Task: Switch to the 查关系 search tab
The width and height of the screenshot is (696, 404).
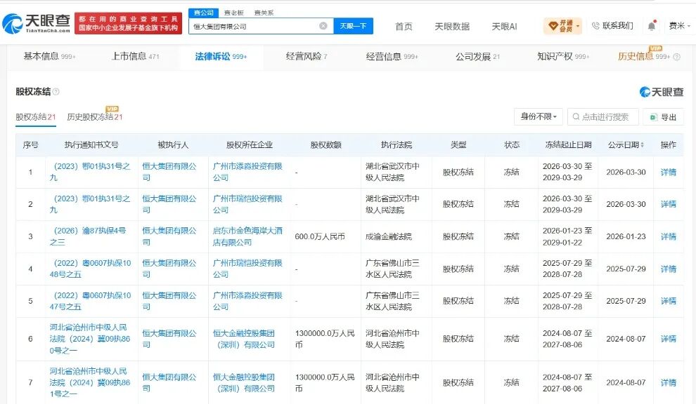Action: coord(264,13)
